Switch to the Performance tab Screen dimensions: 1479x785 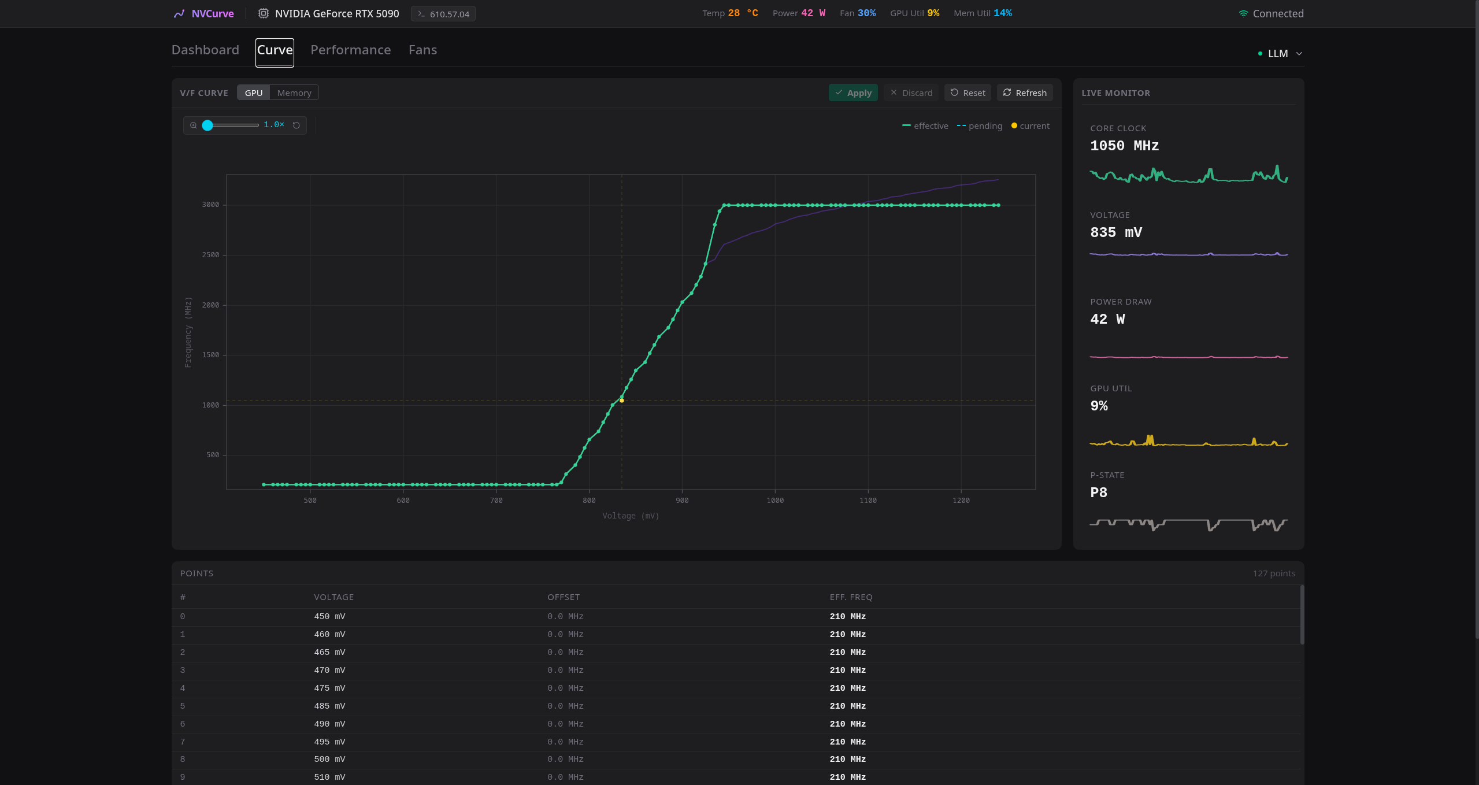click(x=351, y=50)
